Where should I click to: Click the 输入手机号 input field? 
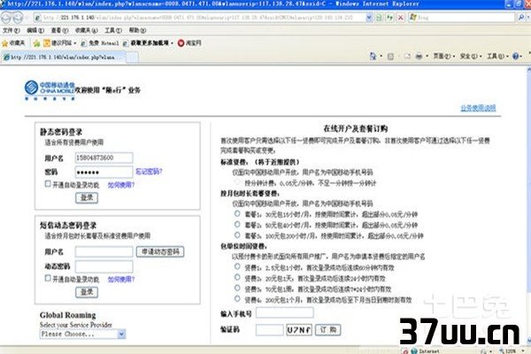click(284, 312)
